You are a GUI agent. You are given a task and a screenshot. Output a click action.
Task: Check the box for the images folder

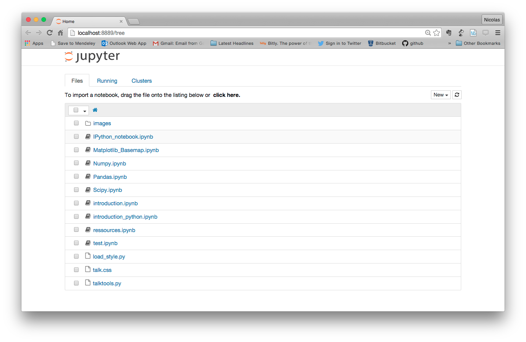[76, 123]
